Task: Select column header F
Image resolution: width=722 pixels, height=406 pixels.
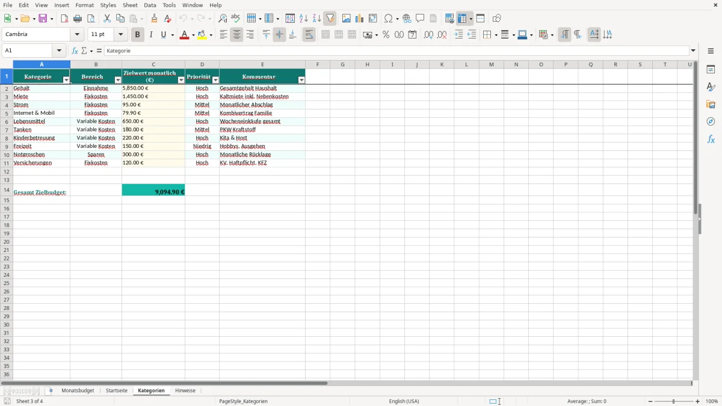Action: click(x=318, y=64)
